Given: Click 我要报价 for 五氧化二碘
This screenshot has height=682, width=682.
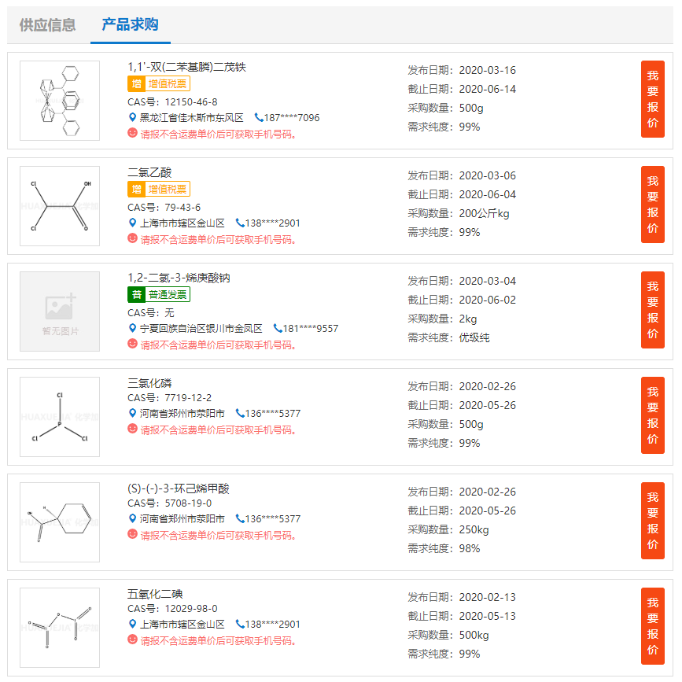Looking at the screenshot, I should pyautogui.click(x=652, y=626).
